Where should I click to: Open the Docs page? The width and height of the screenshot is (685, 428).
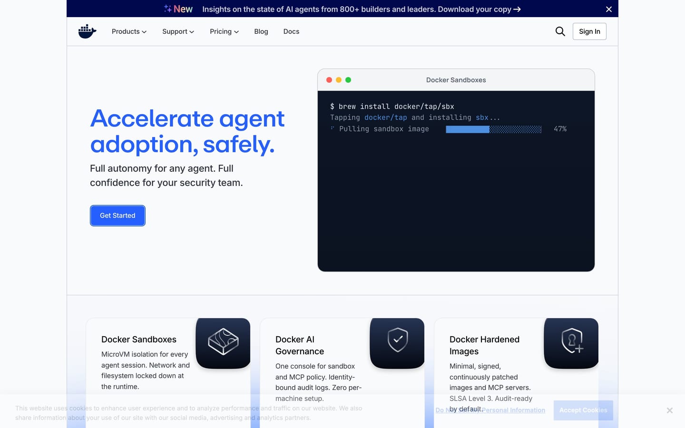(x=291, y=31)
